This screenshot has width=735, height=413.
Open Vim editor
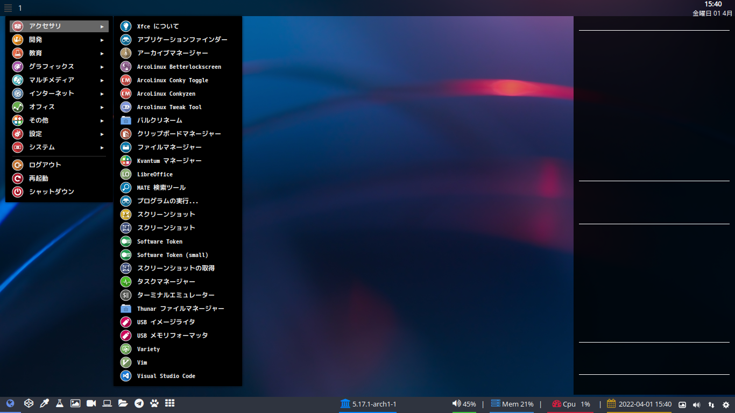[x=178, y=362]
